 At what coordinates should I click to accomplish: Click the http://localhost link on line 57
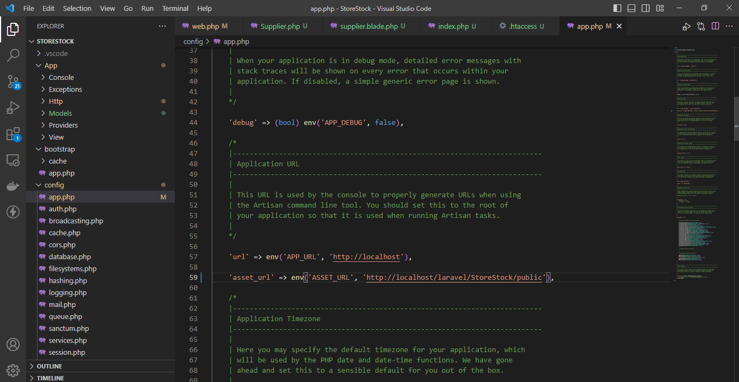[x=367, y=256]
